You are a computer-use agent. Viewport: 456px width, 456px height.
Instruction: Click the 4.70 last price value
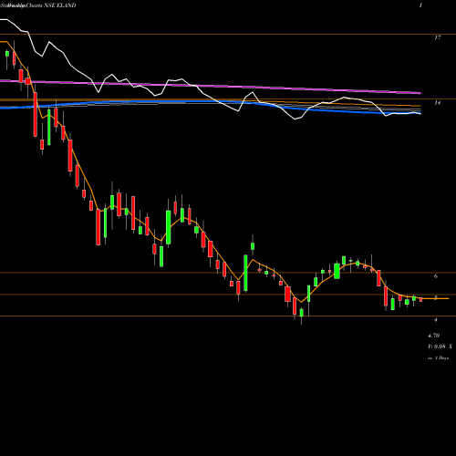[x=433, y=336]
